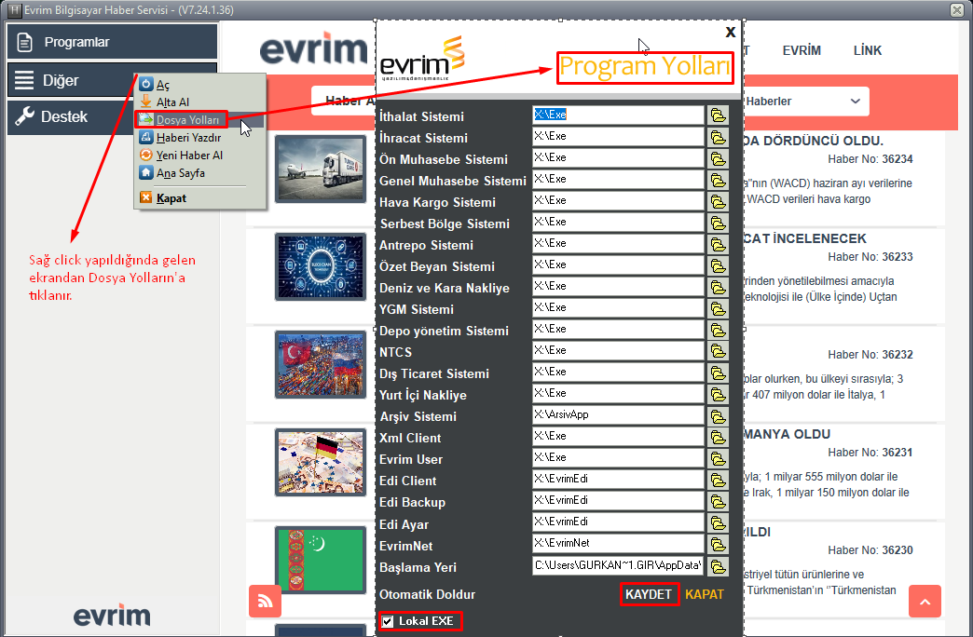Click Otomatik Doldur
973x637 pixels.
427,594
